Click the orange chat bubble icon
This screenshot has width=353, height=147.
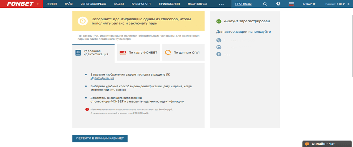[307, 144]
